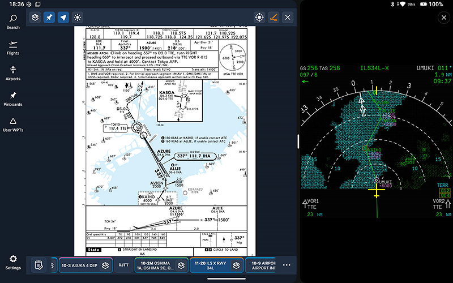Click the AZURE fix label on the plan view
The width and height of the screenshot is (453, 283).
(164, 152)
